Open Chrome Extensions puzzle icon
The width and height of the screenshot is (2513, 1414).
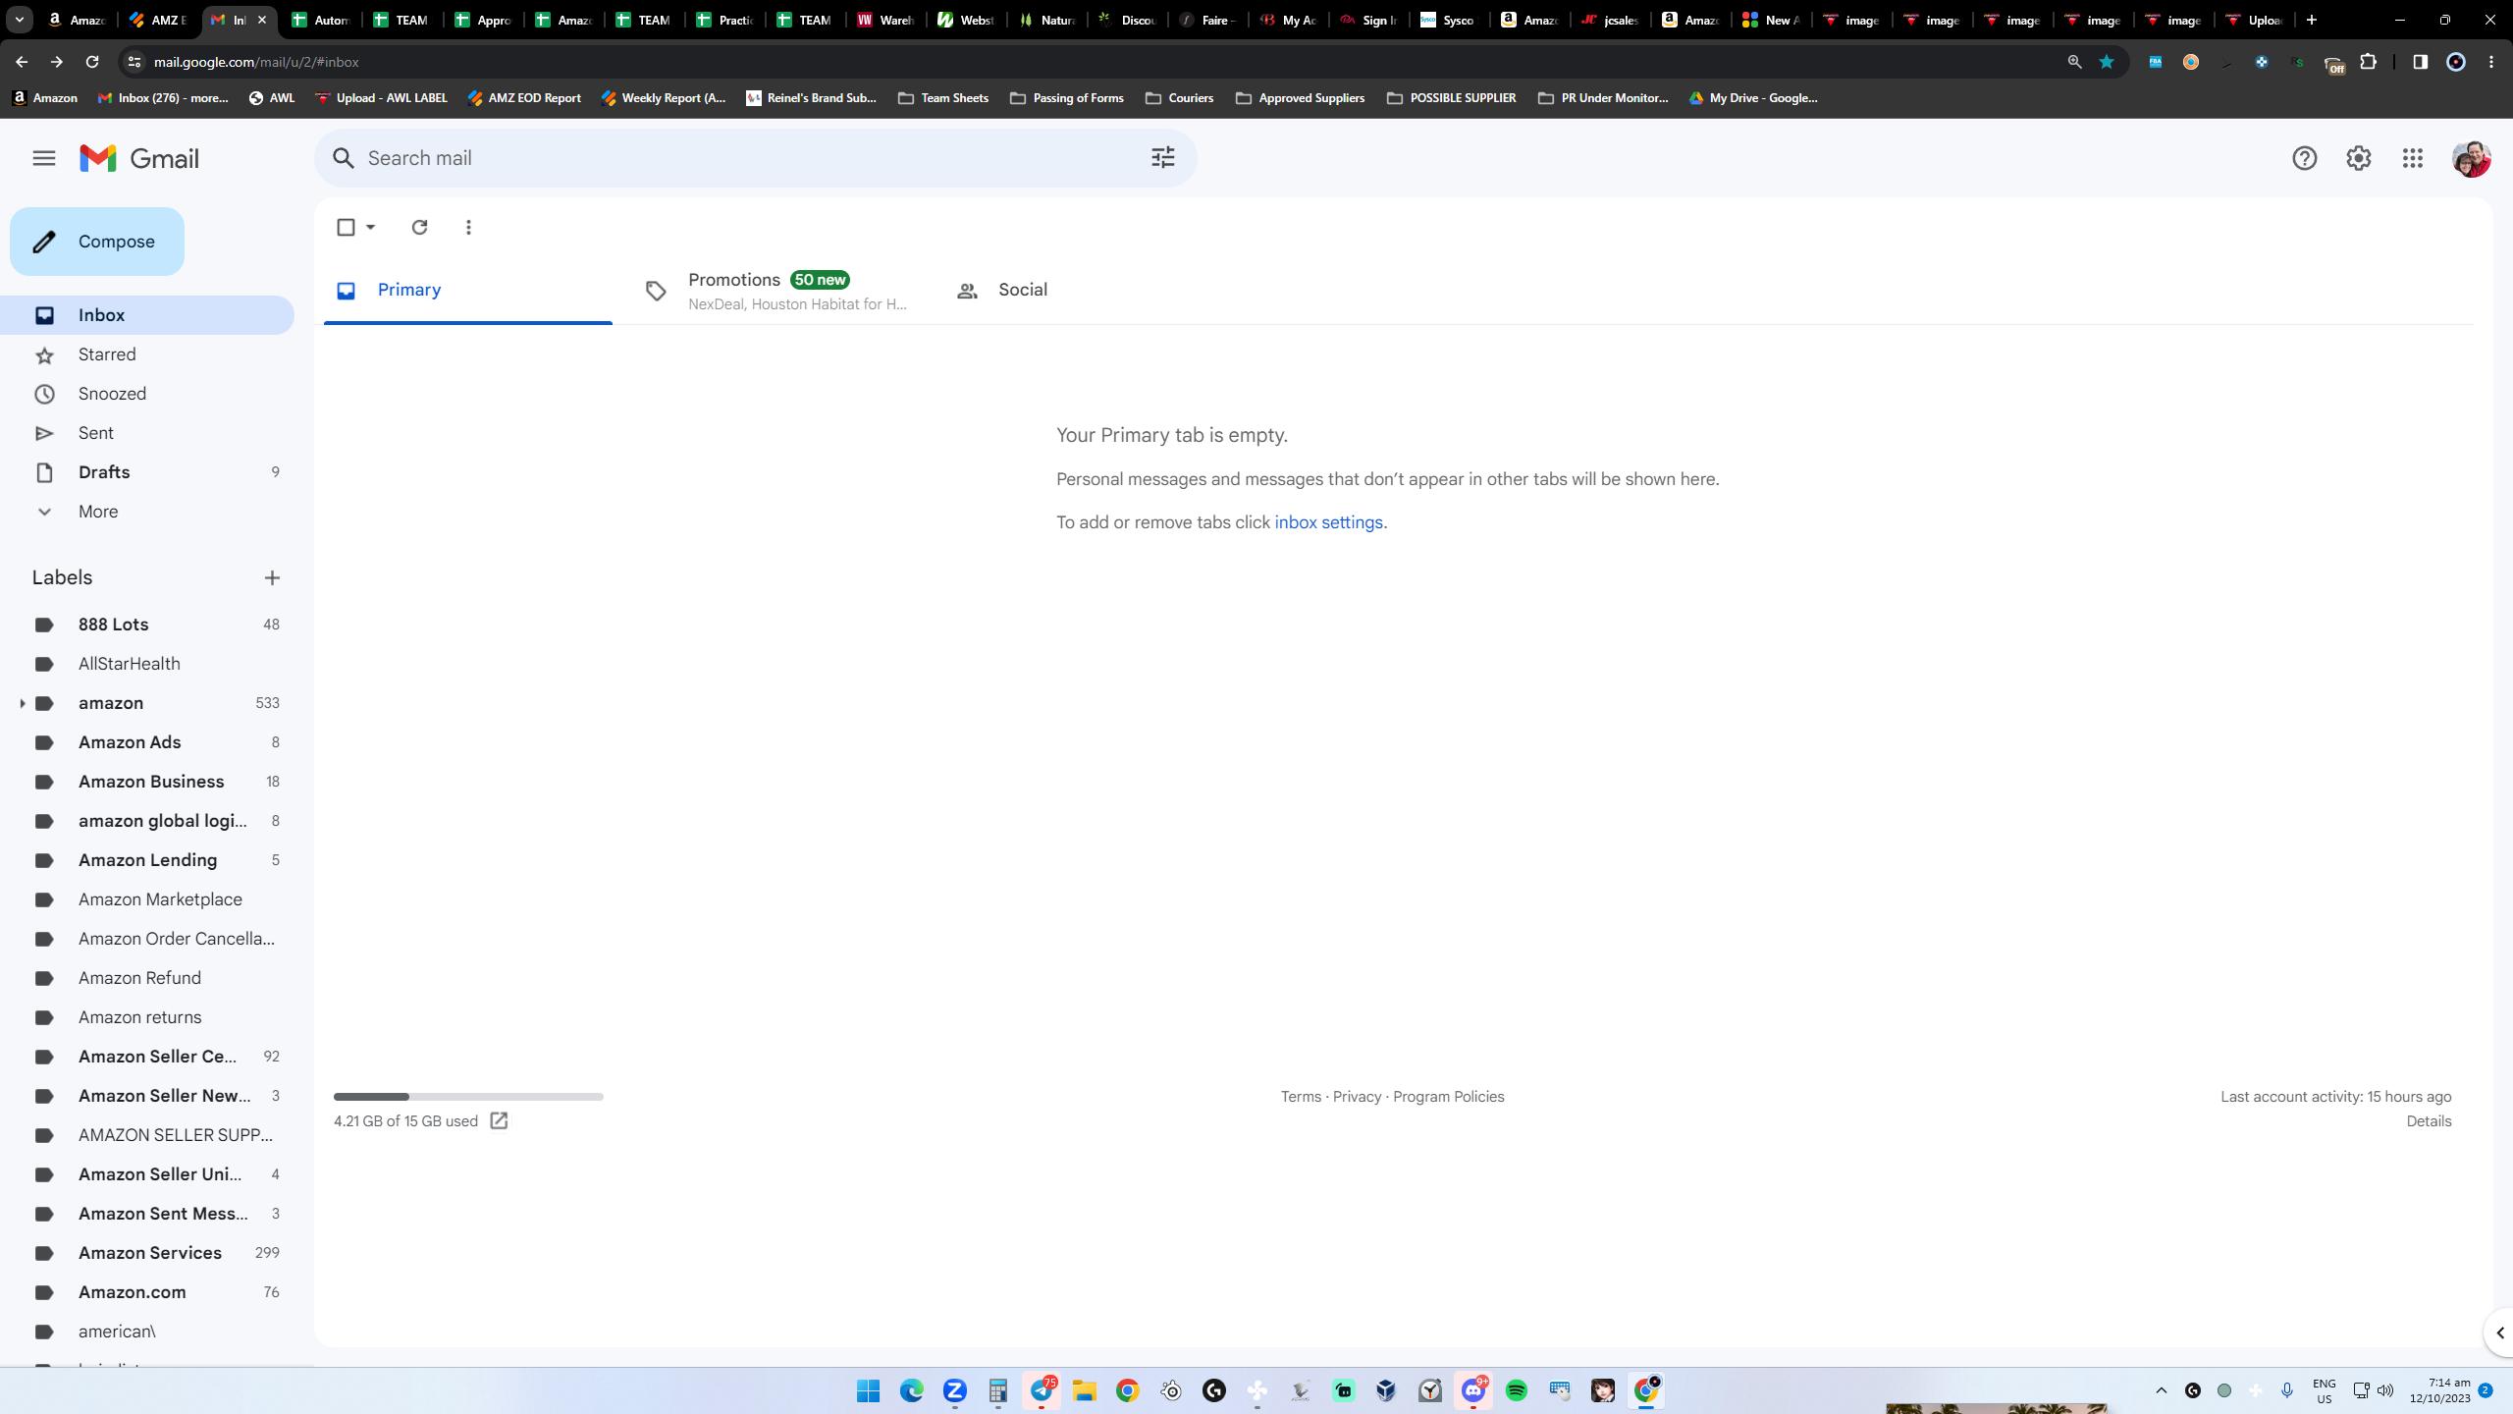coord(2368,62)
